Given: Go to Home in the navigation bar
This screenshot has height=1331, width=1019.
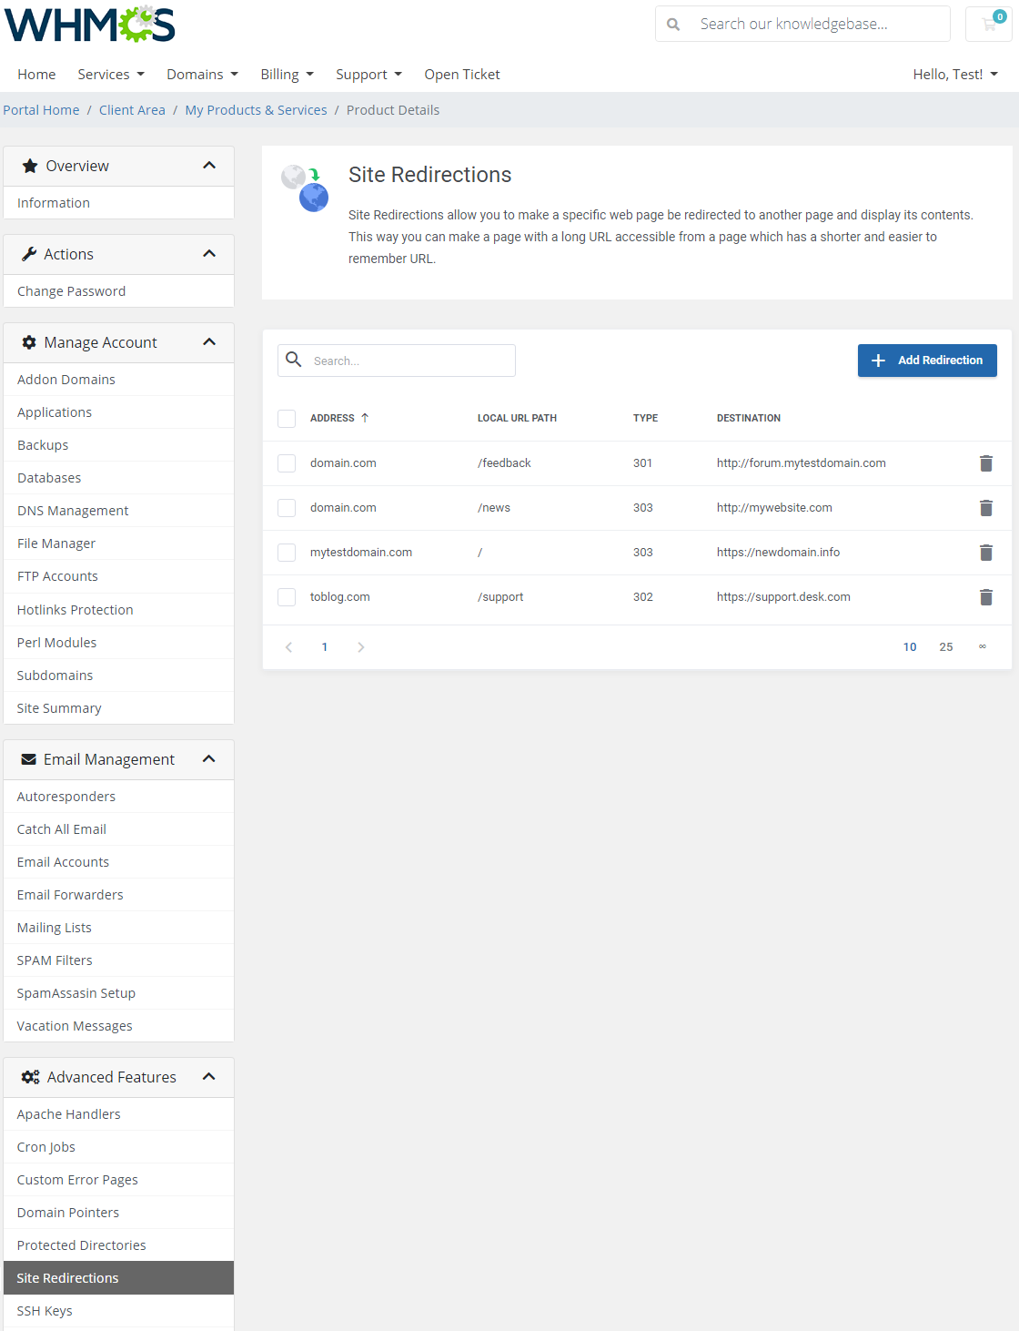Looking at the screenshot, I should click(36, 75).
